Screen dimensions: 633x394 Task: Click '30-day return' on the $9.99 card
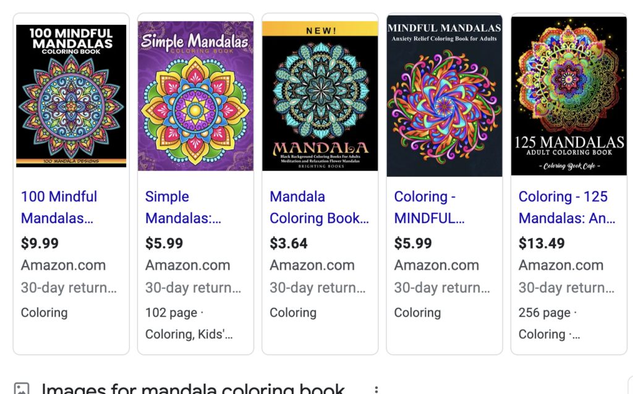pos(69,288)
